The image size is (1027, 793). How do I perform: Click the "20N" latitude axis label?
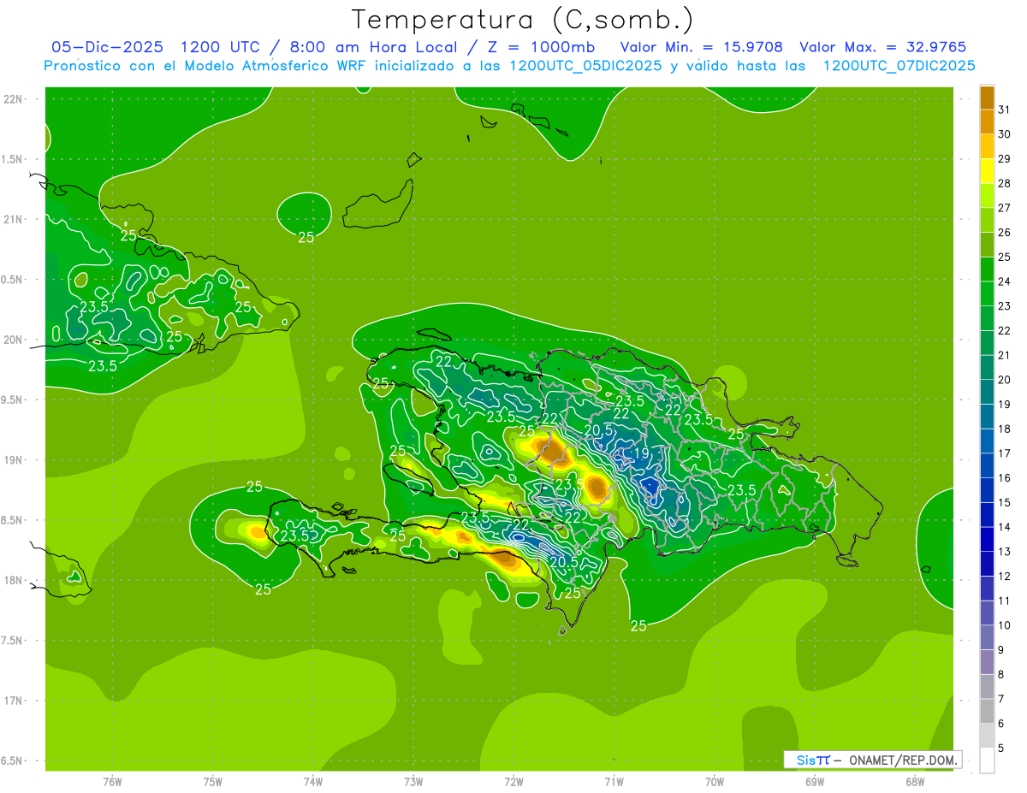pyautogui.click(x=13, y=340)
